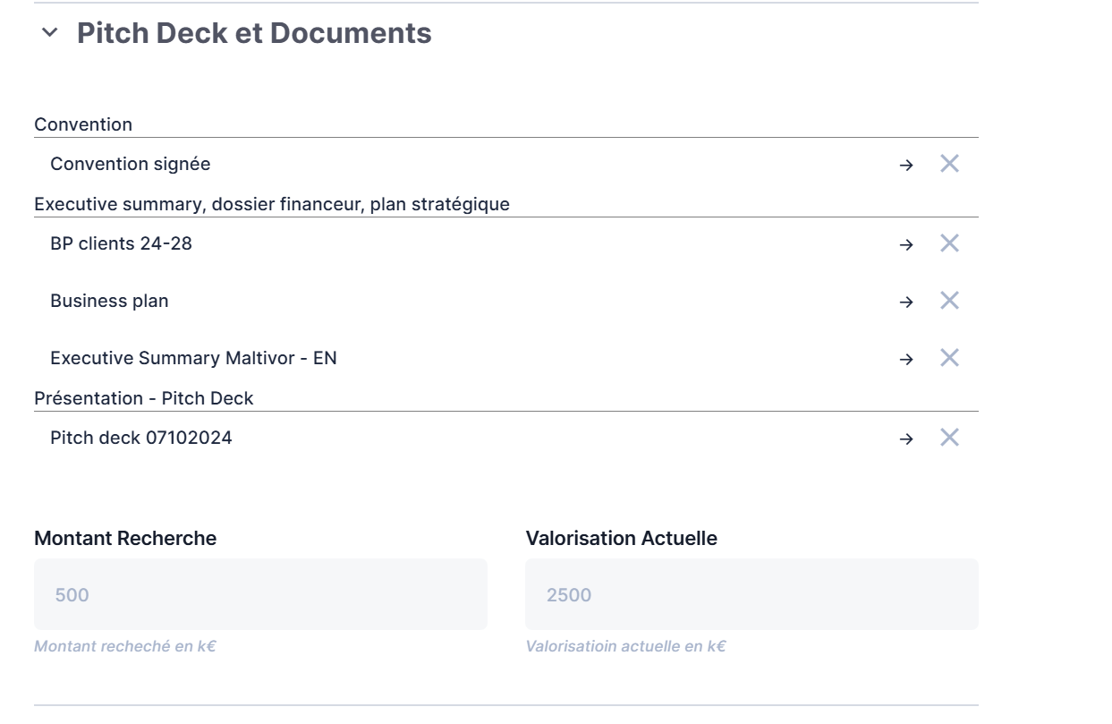Click into the Montant Recherche input field
This screenshot has height=724, width=1112.
click(x=259, y=593)
